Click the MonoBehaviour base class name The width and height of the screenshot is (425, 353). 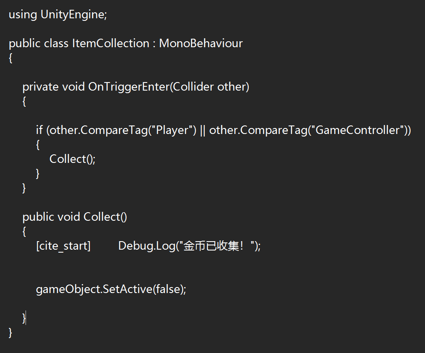coord(201,43)
